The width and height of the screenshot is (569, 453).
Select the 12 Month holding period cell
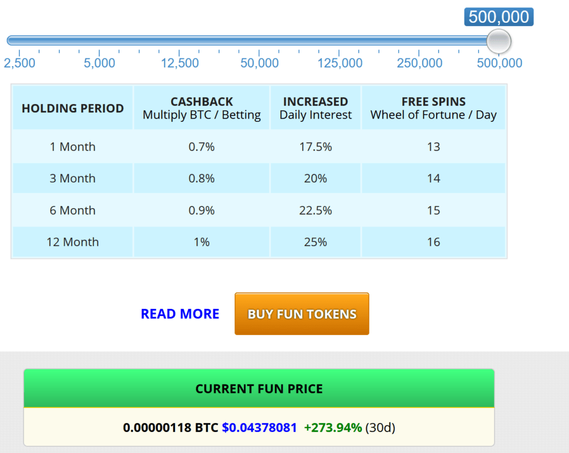tap(73, 242)
